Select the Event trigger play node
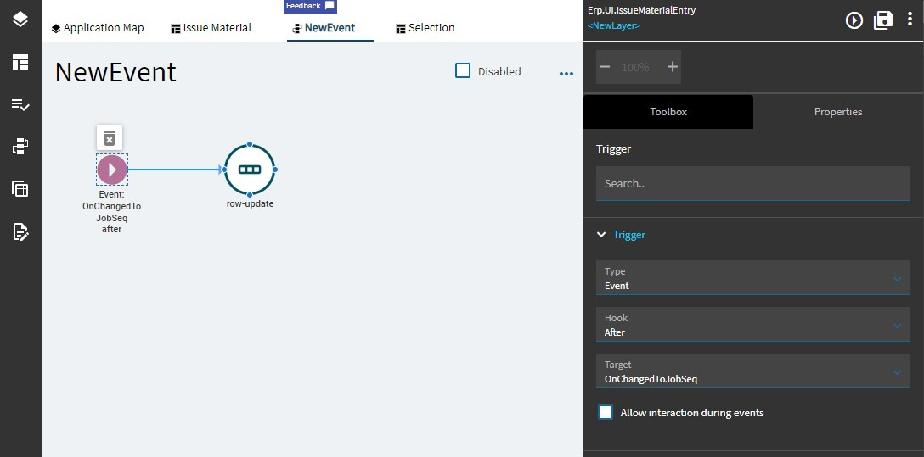Image resolution: width=924 pixels, height=457 pixels. [112, 170]
